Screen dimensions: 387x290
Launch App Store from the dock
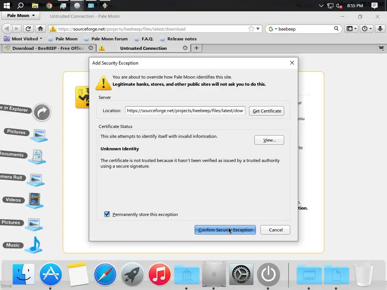click(x=51, y=274)
